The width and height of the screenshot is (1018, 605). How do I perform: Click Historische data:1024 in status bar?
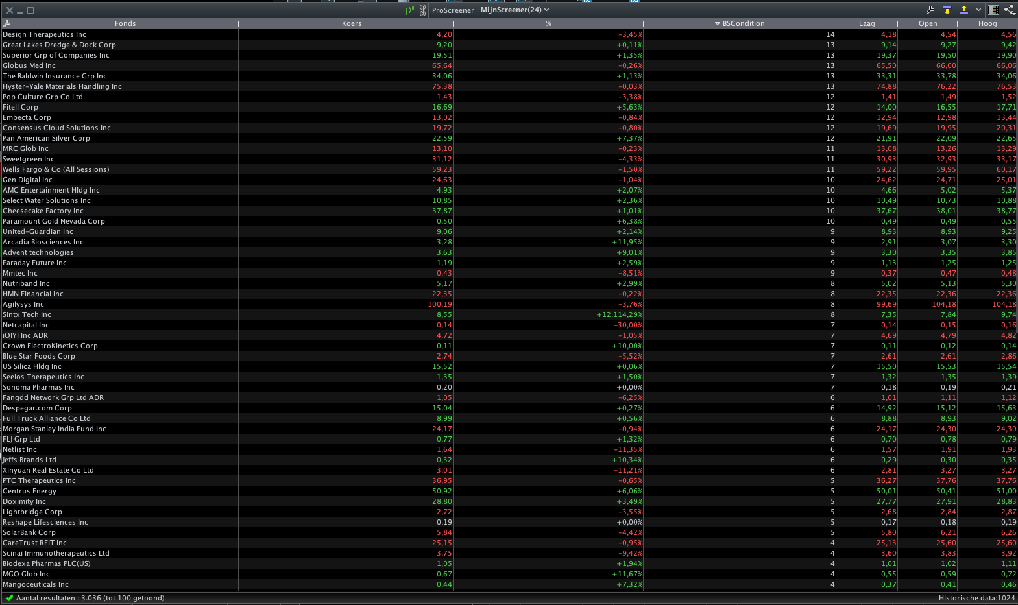(976, 598)
